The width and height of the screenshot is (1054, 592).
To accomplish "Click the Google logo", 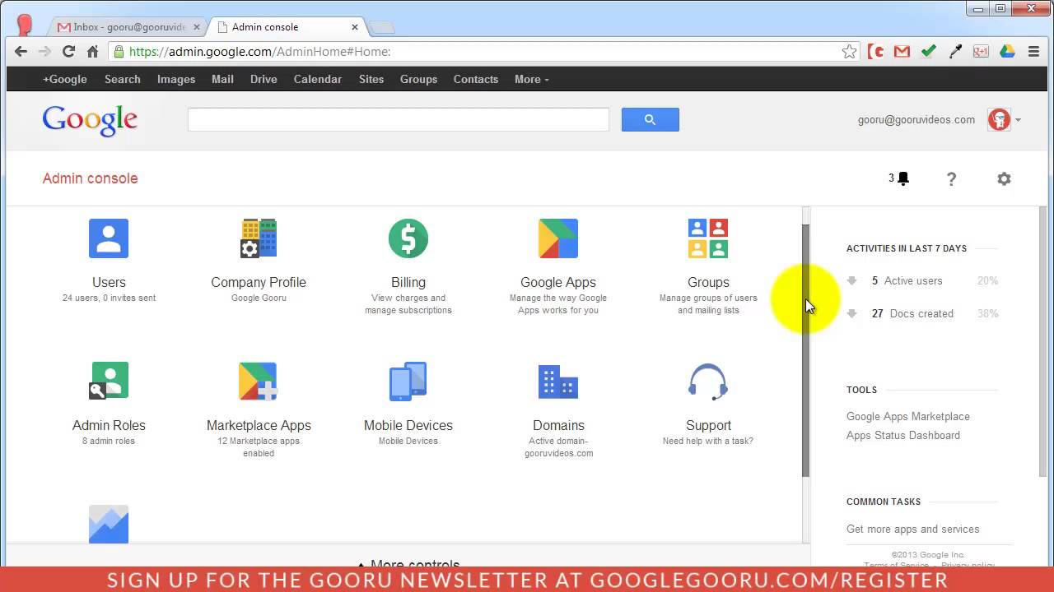I will (90, 120).
